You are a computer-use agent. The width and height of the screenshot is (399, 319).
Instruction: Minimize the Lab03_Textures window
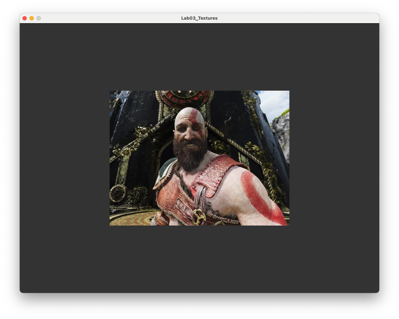click(32, 18)
